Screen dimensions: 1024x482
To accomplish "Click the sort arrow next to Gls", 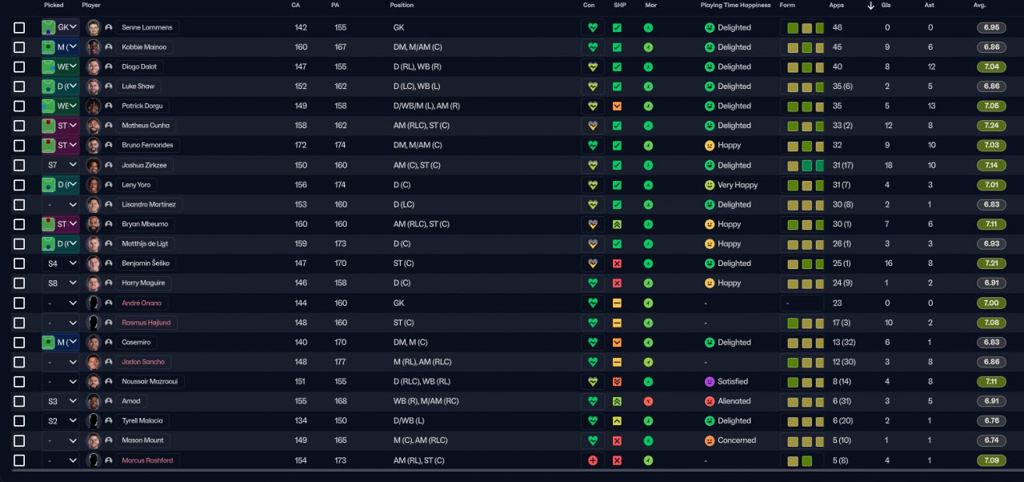I will [870, 6].
